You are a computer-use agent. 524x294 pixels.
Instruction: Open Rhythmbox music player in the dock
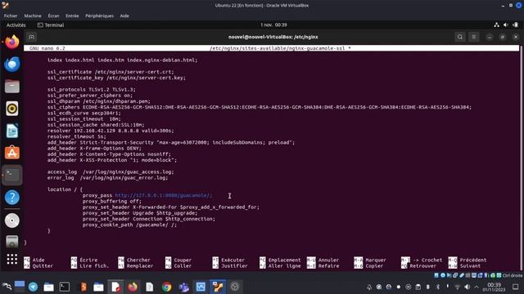12,109
